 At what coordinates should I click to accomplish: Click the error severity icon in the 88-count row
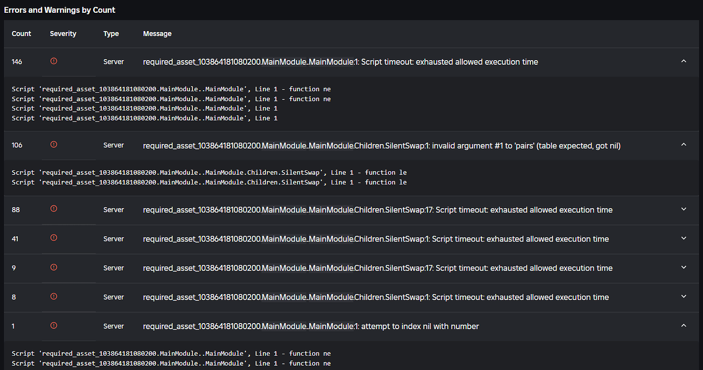tap(54, 209)
